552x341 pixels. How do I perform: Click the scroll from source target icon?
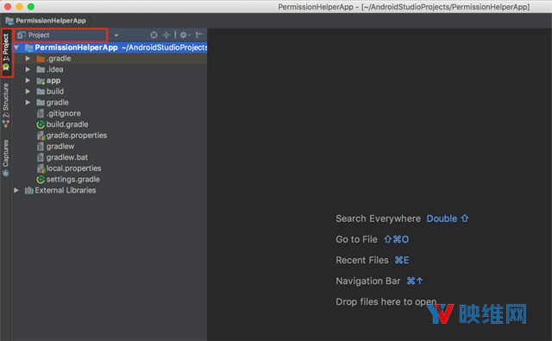tap(154, 35)
